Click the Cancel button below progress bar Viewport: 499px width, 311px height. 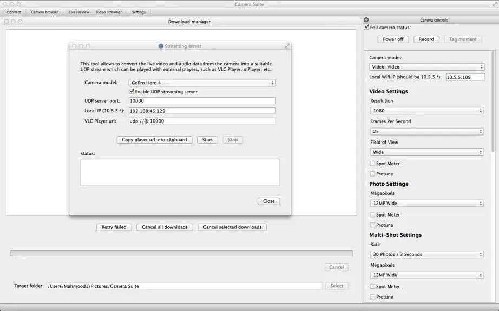coord(337,267)
